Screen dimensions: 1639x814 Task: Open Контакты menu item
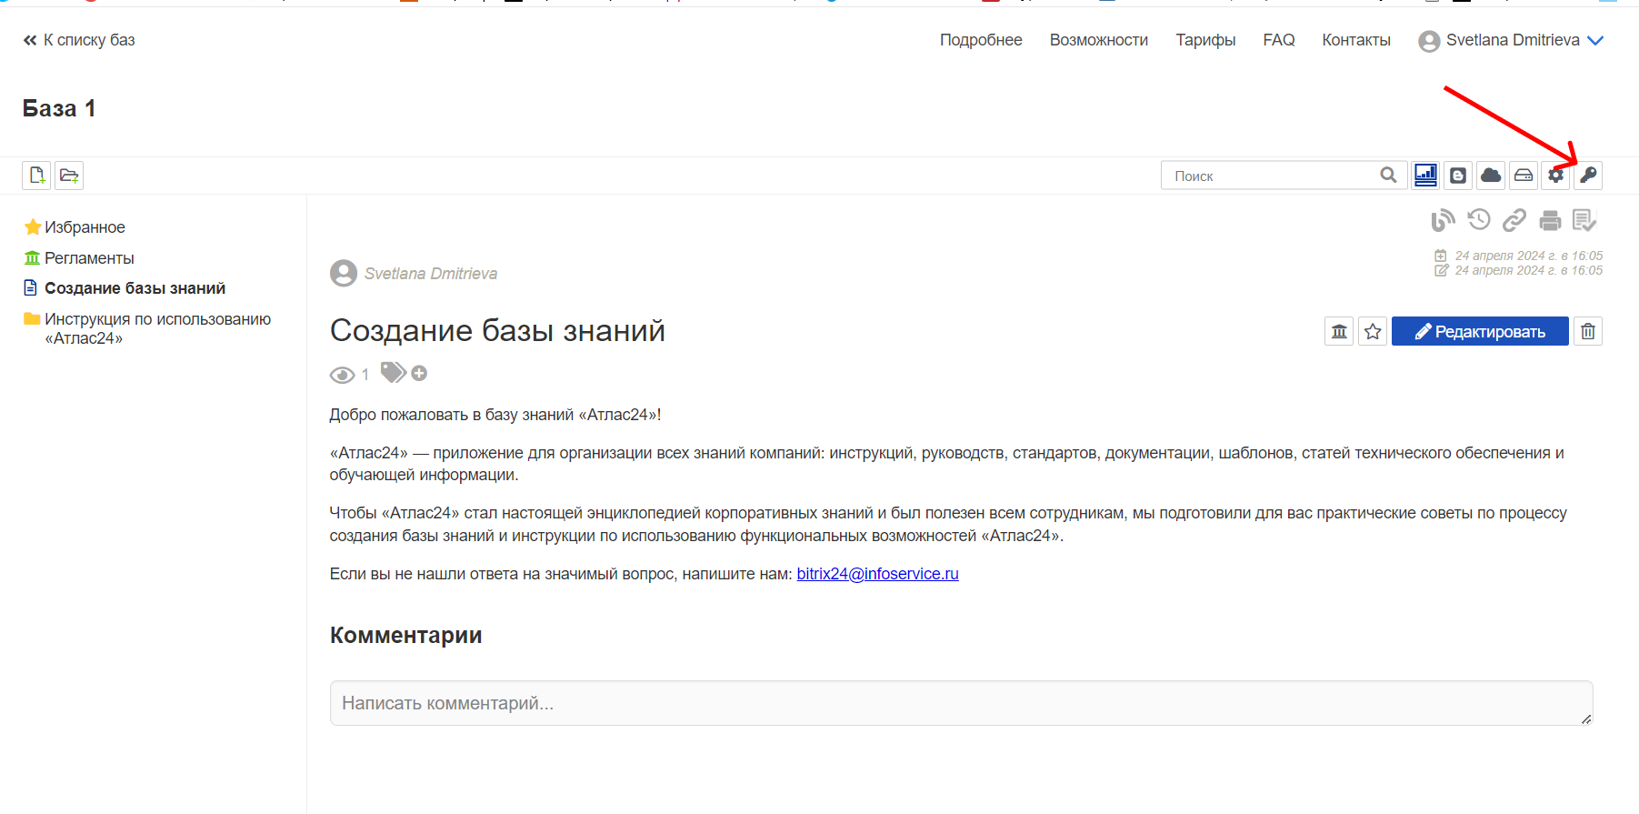click(x=1356, y=40)
